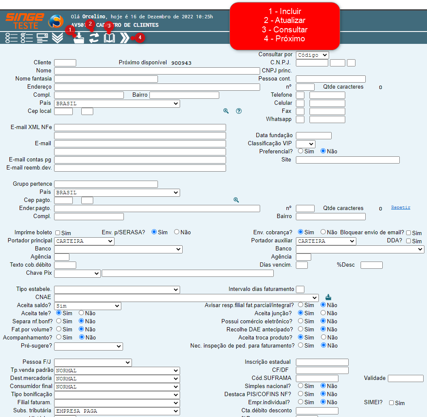This screenshot has height=417, width=427.
Task: Open Consultar with the book icon
Action: (x=109, y=38)
